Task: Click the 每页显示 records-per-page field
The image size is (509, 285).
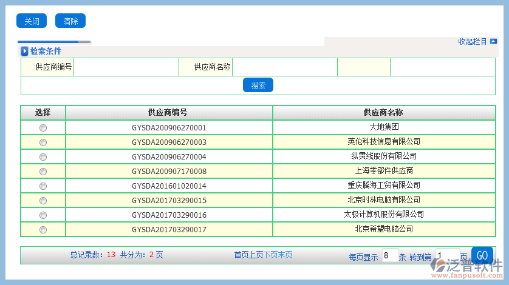Action: 390,256
